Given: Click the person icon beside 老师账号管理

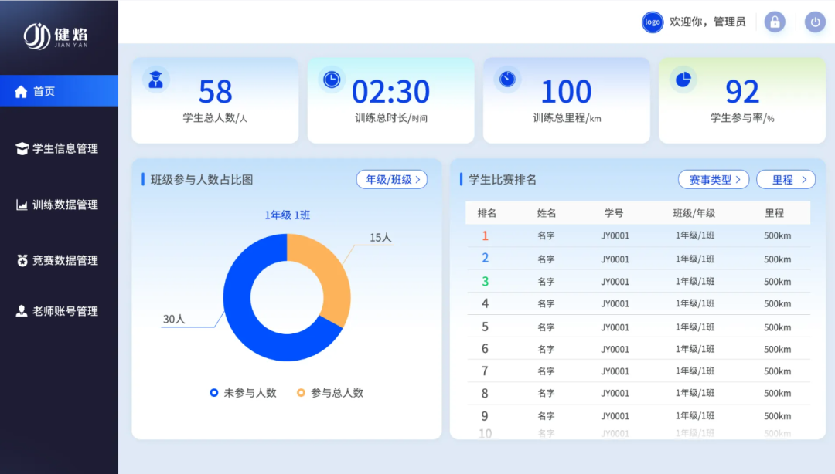Looking at the screenshot, I should [x=22, y=310].
